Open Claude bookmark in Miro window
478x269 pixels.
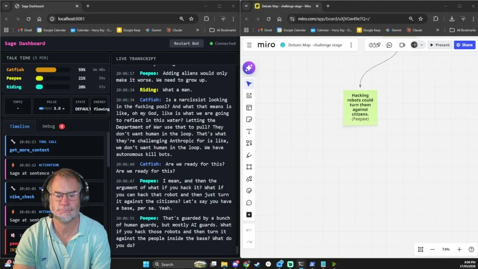(414, 30)
